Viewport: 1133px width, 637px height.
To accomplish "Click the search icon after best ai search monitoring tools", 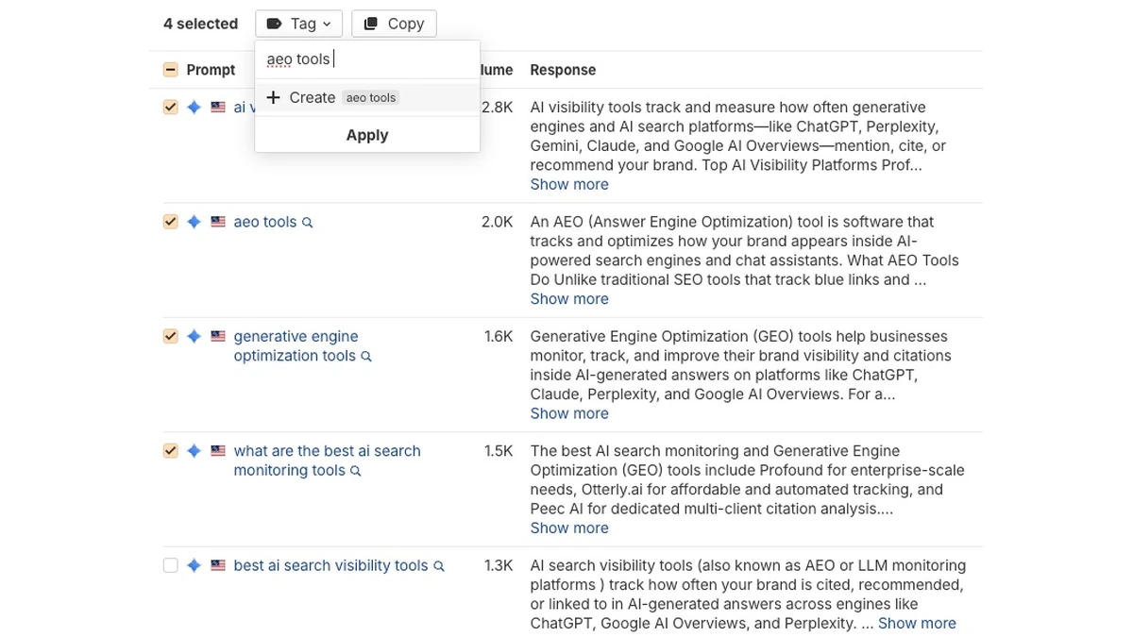I will (x=356, y=471).
